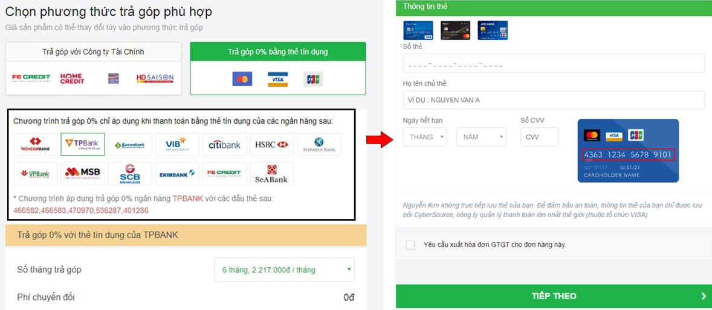Expand the installment months dropdown
This screenshot has width=712, height=310.
(284, 270)
